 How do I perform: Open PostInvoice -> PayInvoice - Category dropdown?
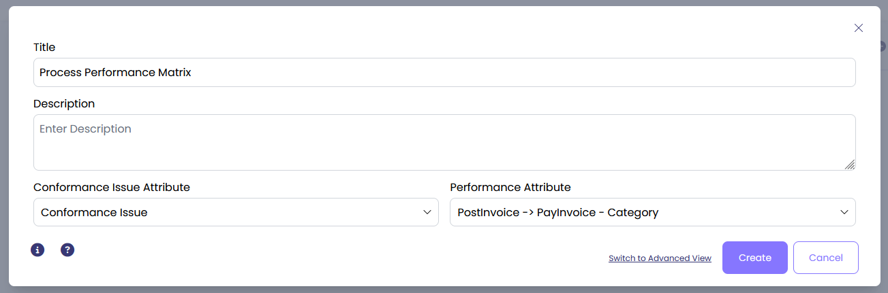(641, 212)
